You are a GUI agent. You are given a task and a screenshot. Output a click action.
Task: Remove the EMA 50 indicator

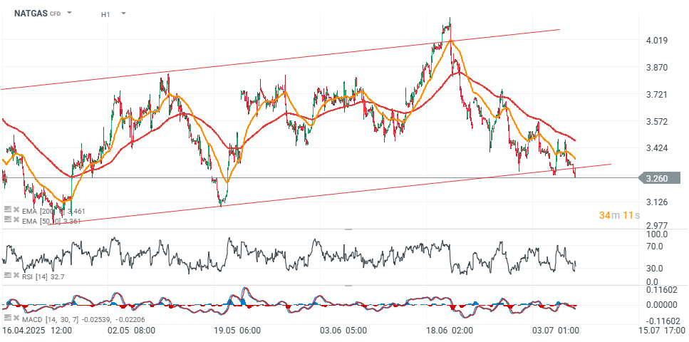pos(16,219)
